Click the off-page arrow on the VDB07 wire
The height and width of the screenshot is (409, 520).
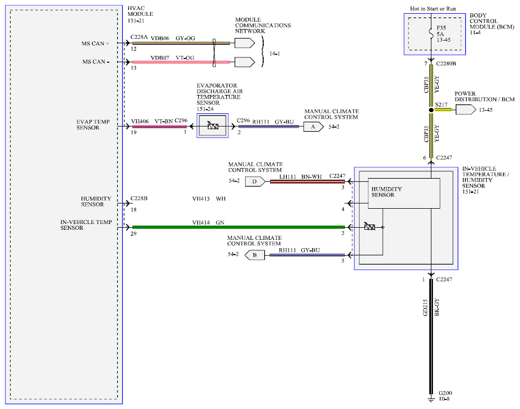[245, 62]
